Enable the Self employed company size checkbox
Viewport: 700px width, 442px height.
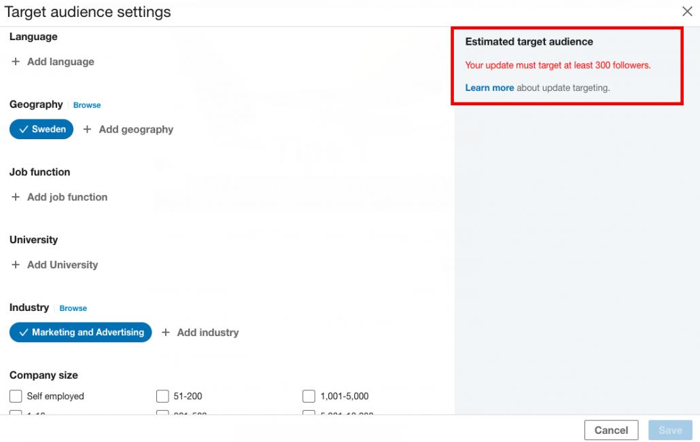pyautogui.click(x=15, y=396)
